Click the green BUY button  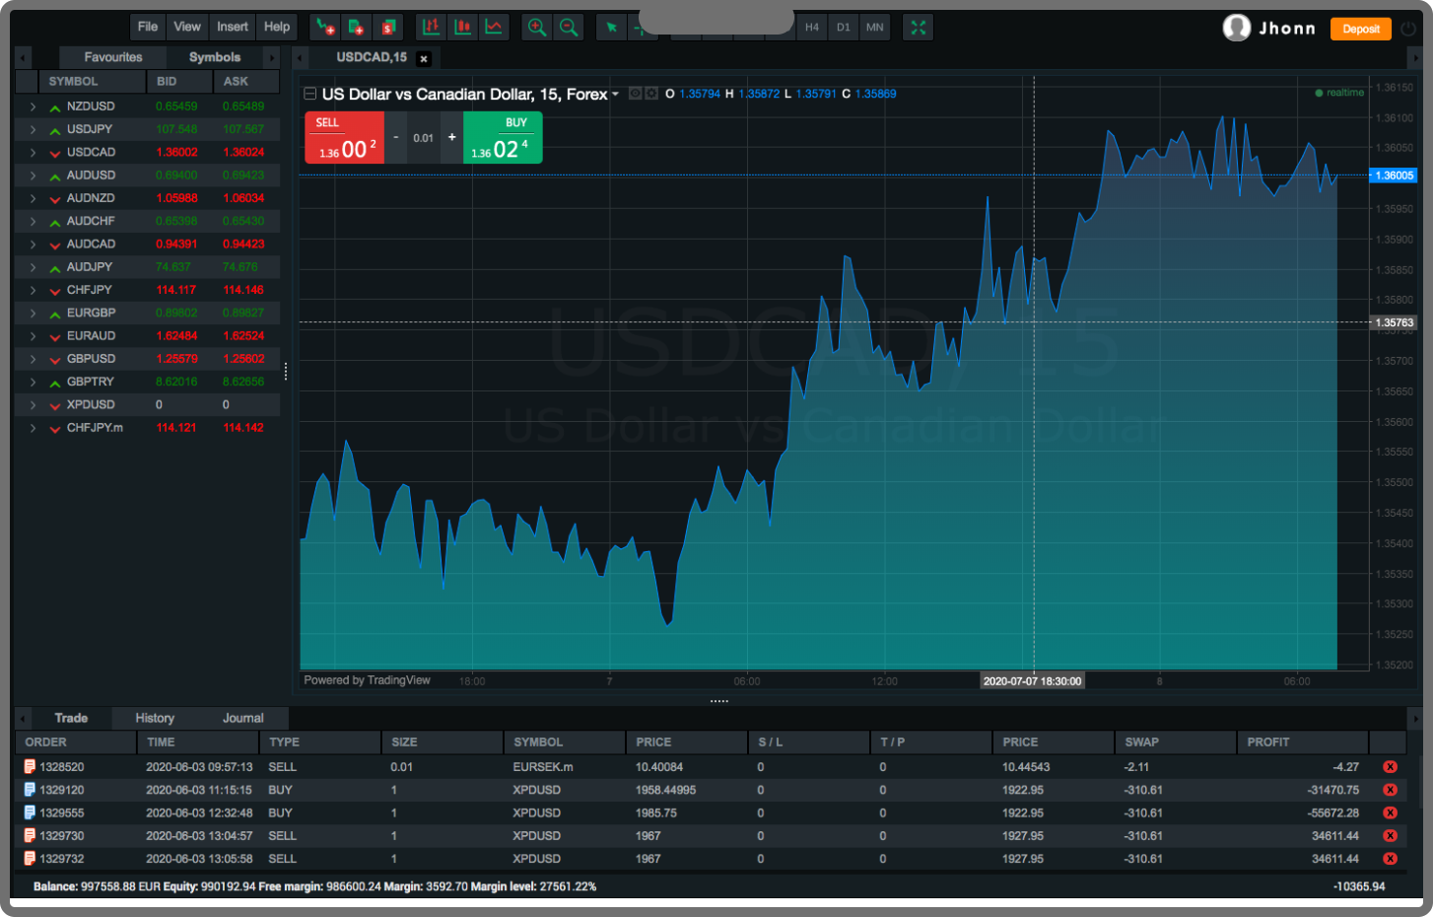pyautogui.click(x=503, y=138)
